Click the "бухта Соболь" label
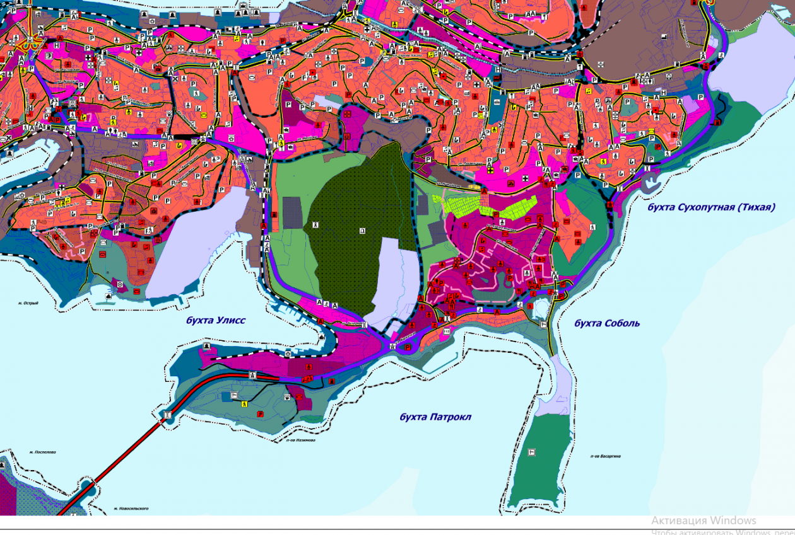The height and width of the screenshot is (535, 795). [x=606, y=323]
